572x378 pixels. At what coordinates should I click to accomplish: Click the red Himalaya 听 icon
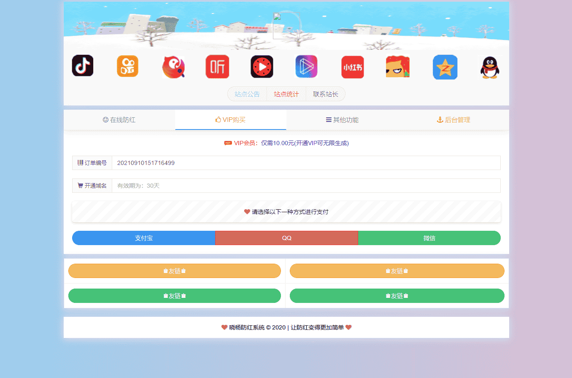click(217, 67)
